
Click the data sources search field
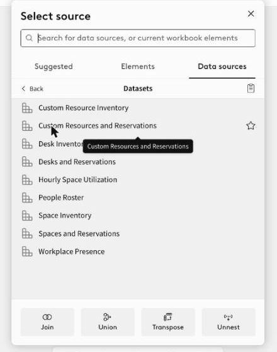point(138,38)
